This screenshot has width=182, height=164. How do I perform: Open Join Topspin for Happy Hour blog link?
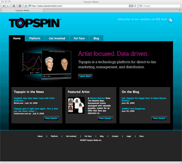coord(144,99)
